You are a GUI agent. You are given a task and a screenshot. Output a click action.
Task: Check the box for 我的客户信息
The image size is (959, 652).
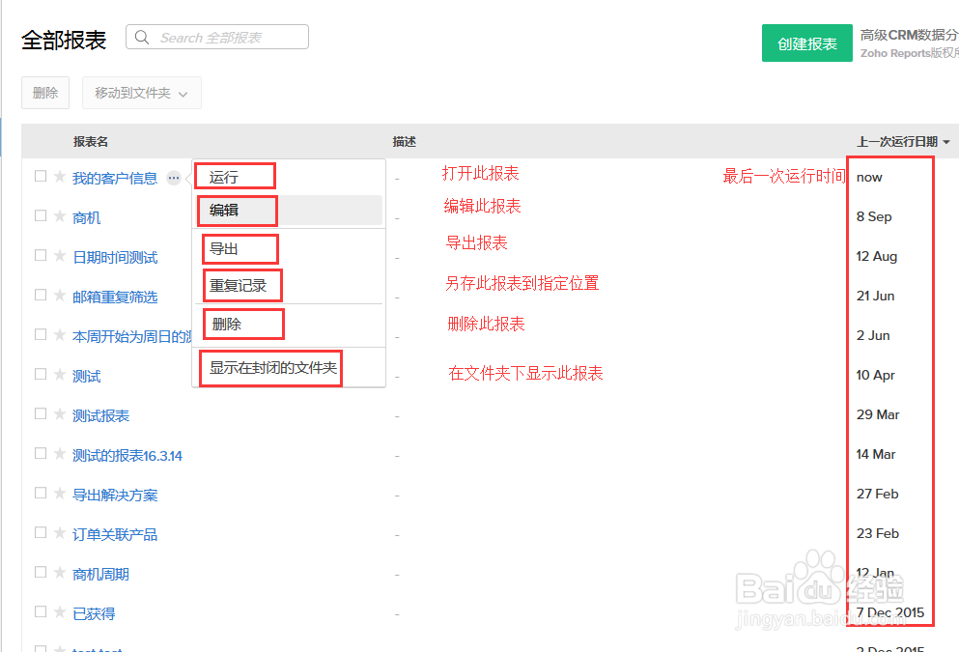41,177
